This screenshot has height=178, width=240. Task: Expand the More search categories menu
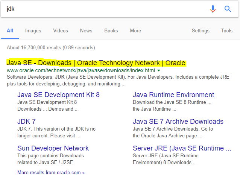coord(135,30)
